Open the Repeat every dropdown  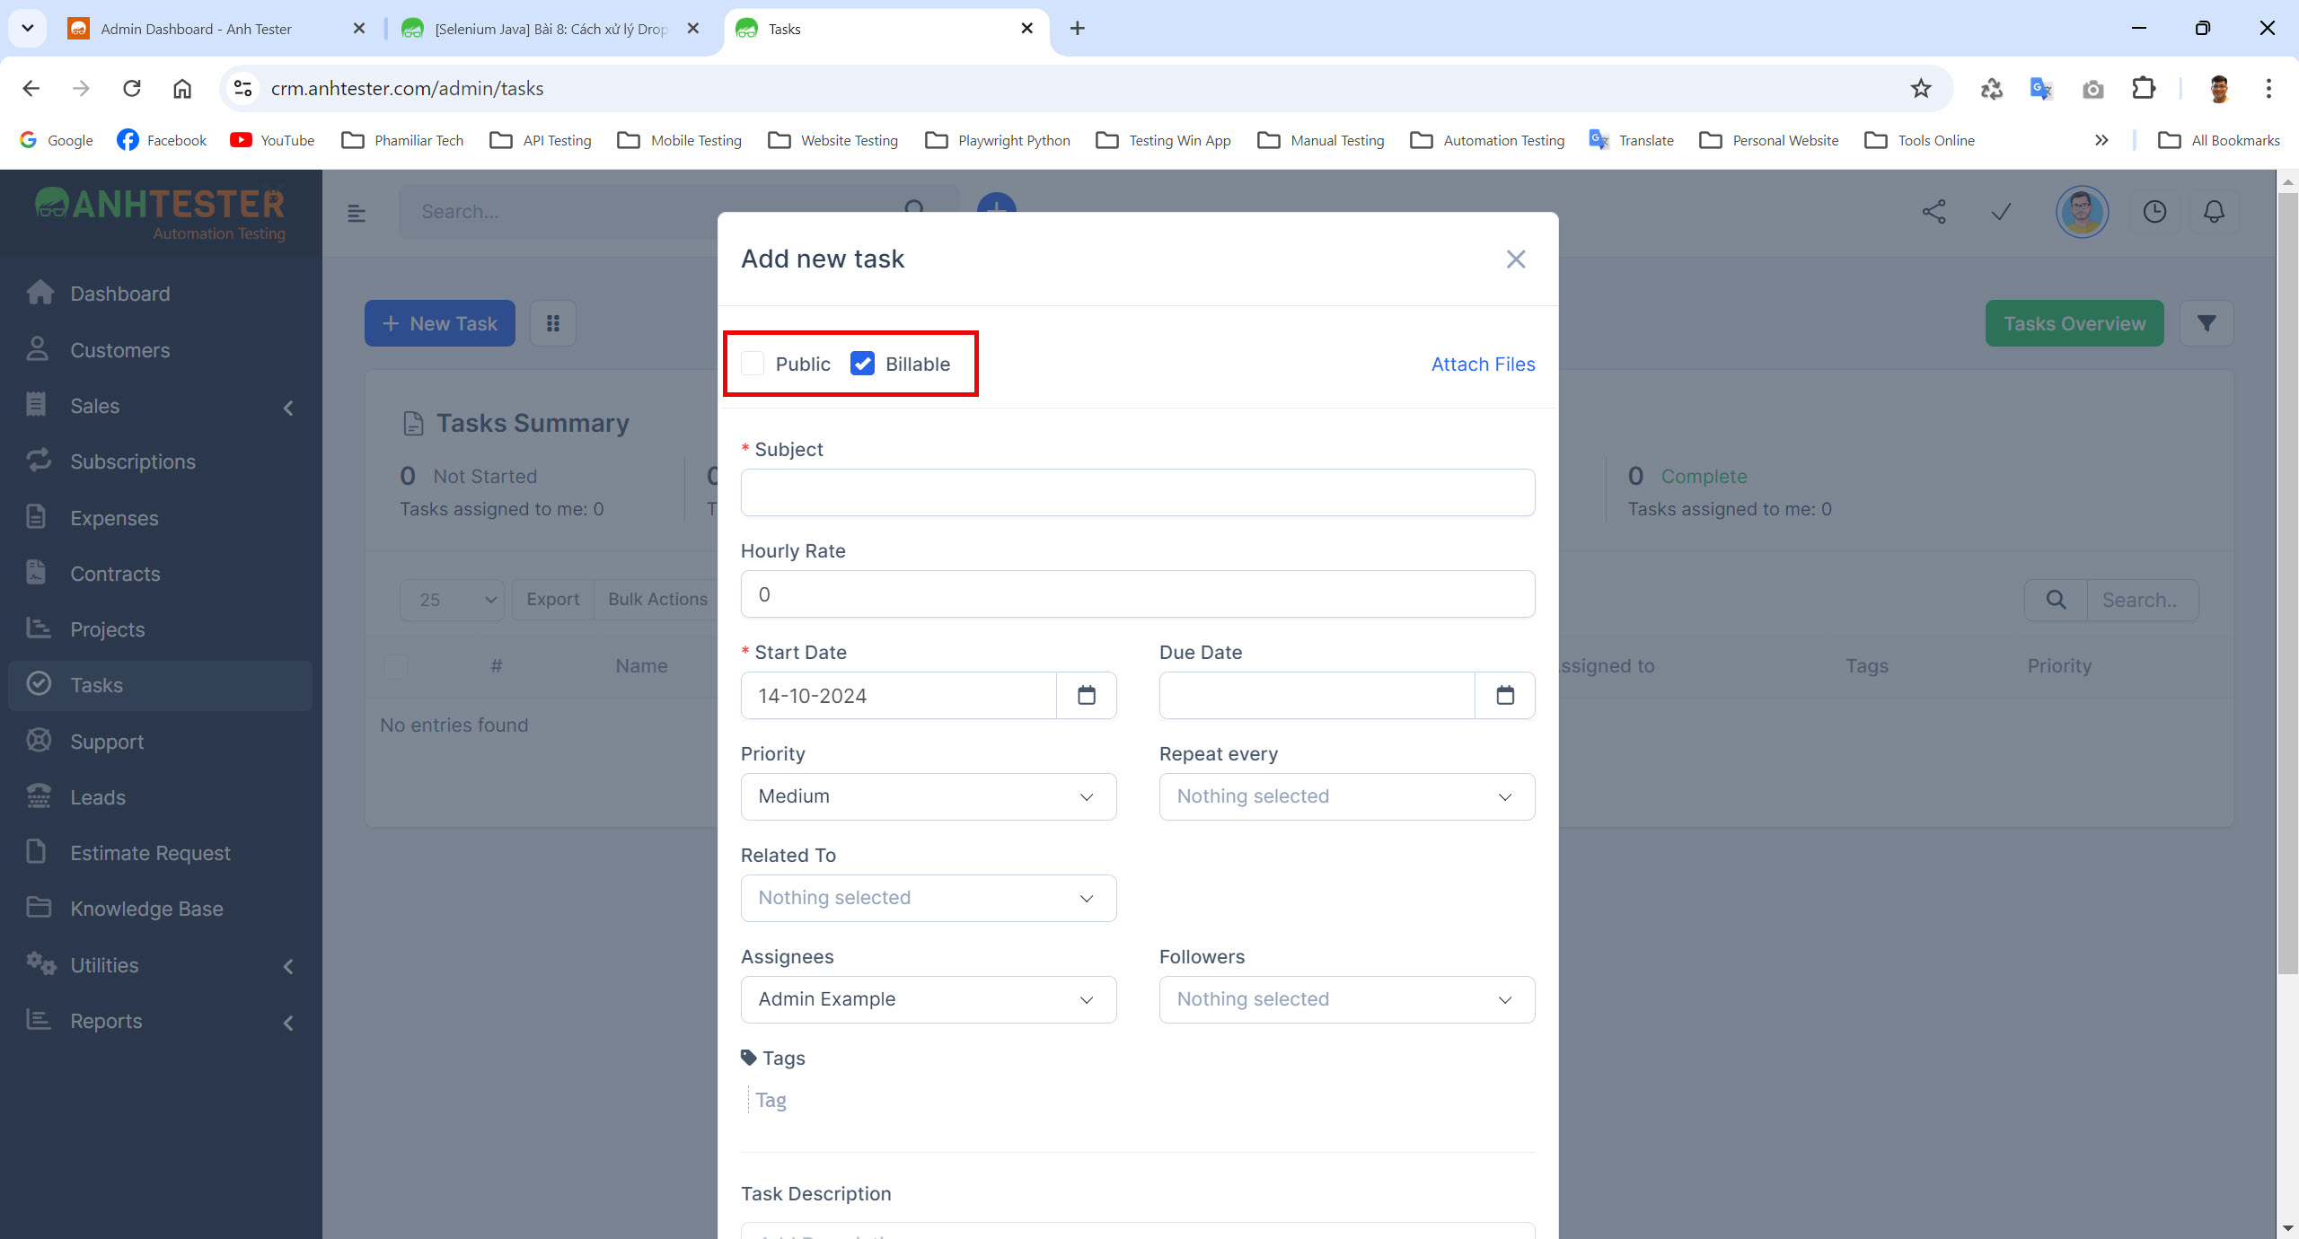pos(1347,796)
